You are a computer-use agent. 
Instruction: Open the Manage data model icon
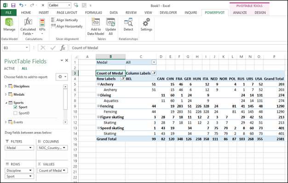9,22
